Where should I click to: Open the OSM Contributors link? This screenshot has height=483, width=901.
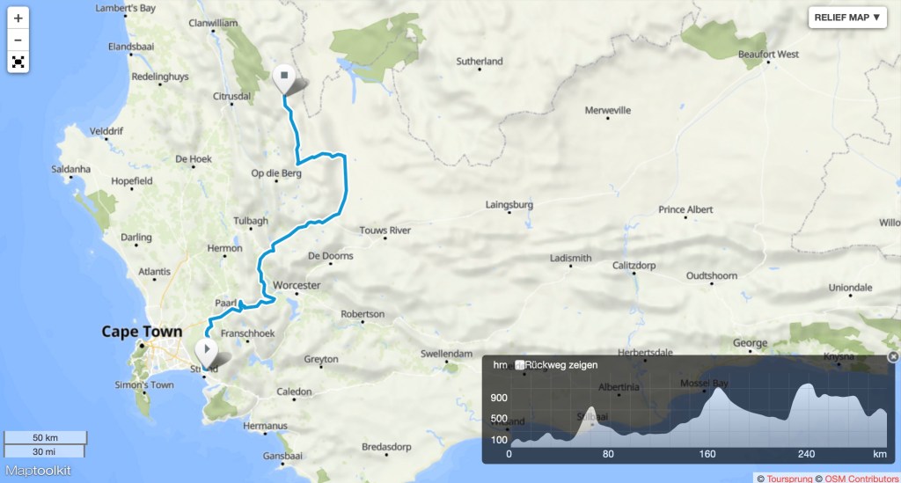point(861,479)
